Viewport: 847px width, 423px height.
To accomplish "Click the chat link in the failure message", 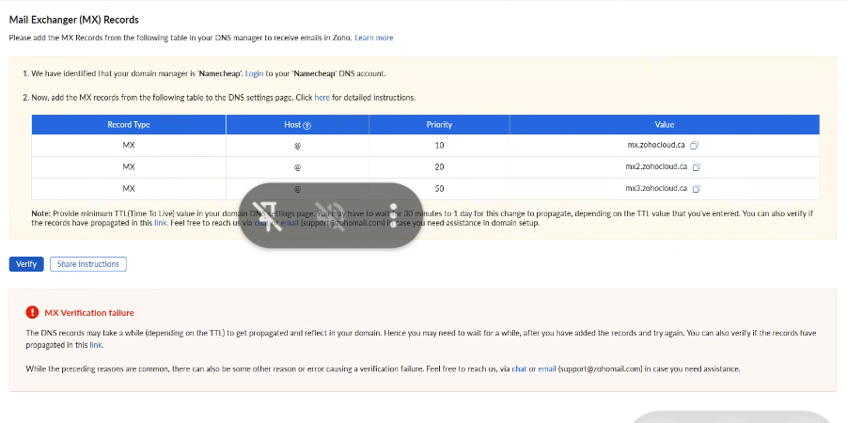I will coord(519,368).
